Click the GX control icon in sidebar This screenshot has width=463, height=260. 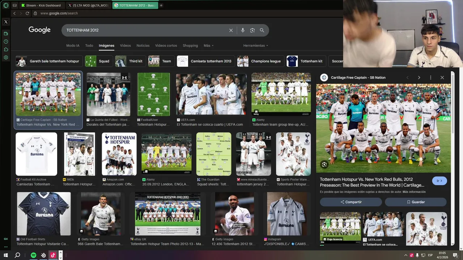click(x=6, y=239)
